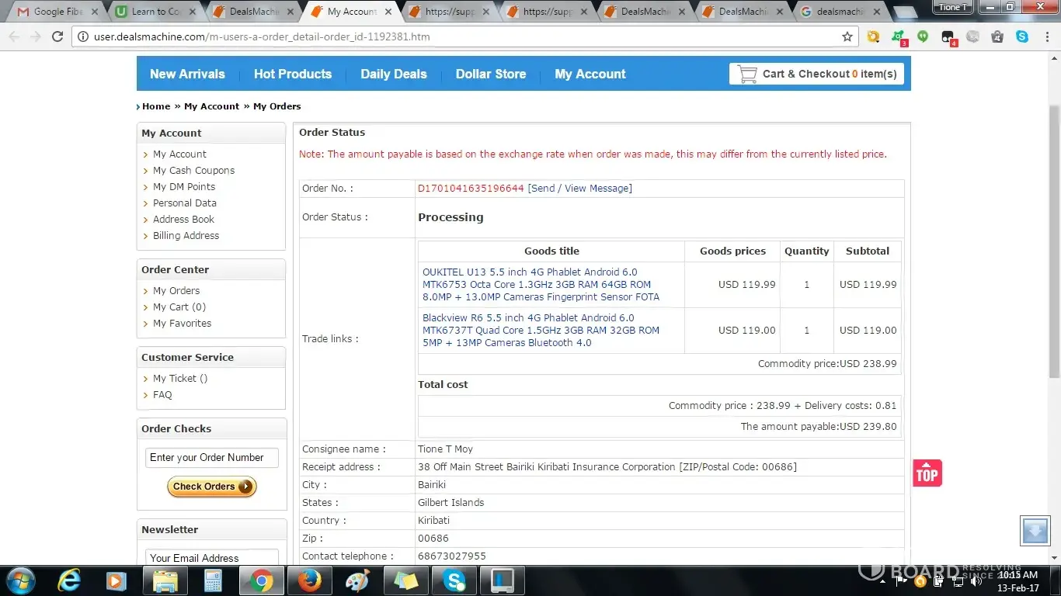Open the Blackview R6 product link
Screen dimensions: 1061x596
(541, 330)
